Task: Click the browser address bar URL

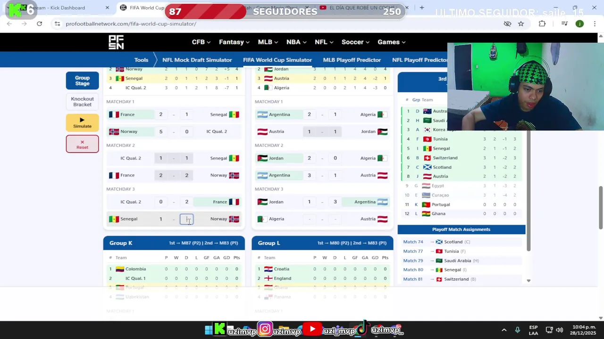Action: [131, 24]
